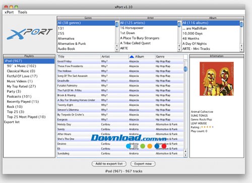Click the album cover artwork thumbnail

pos(217,79)
